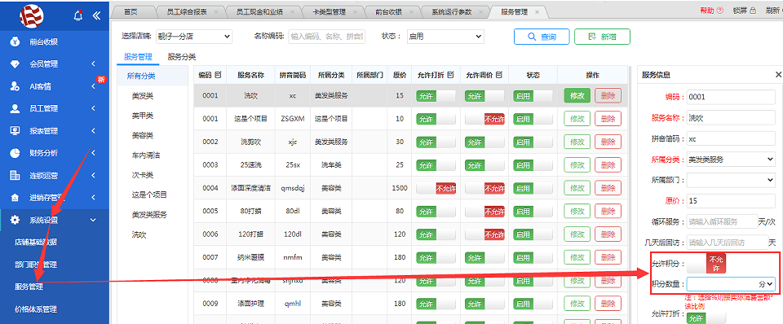Image resolution: width=783 pixels, height=324 pixels.
Task: Open 所属分类 dropdown in 服务信息 panel
Action: point(731,160)
